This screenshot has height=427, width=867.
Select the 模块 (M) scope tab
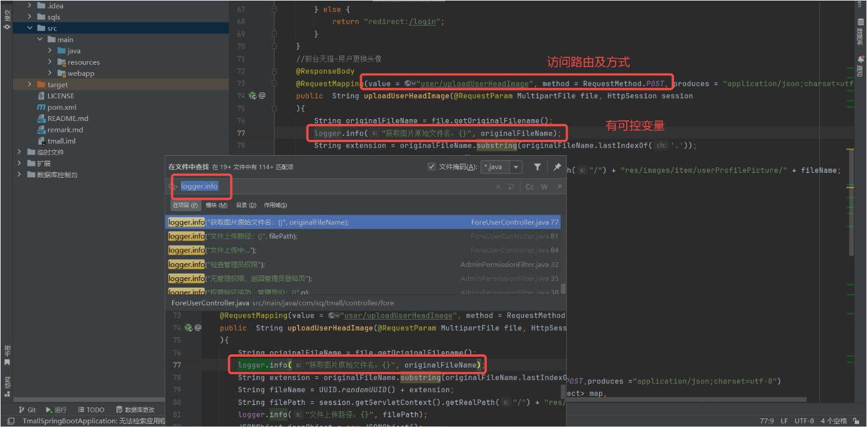pos(216,205)
